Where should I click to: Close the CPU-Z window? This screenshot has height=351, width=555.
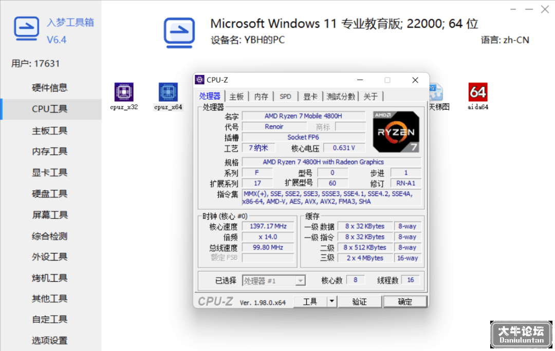click(415, 80)
